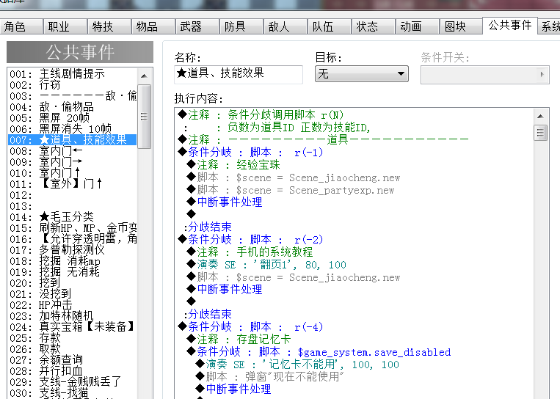Screen dimensions: 560x399
Task: Click the 名称 input field
Action: point(239,74)
